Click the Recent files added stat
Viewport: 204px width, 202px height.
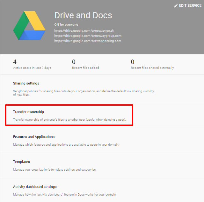point(85,68)
